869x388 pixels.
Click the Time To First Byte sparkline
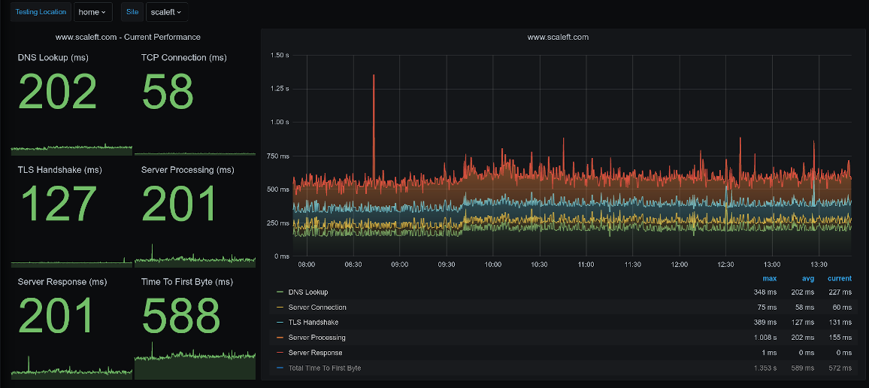click(x=195, y=361)
